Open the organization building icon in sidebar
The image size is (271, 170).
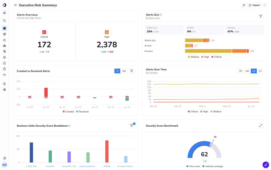[5, 13]
